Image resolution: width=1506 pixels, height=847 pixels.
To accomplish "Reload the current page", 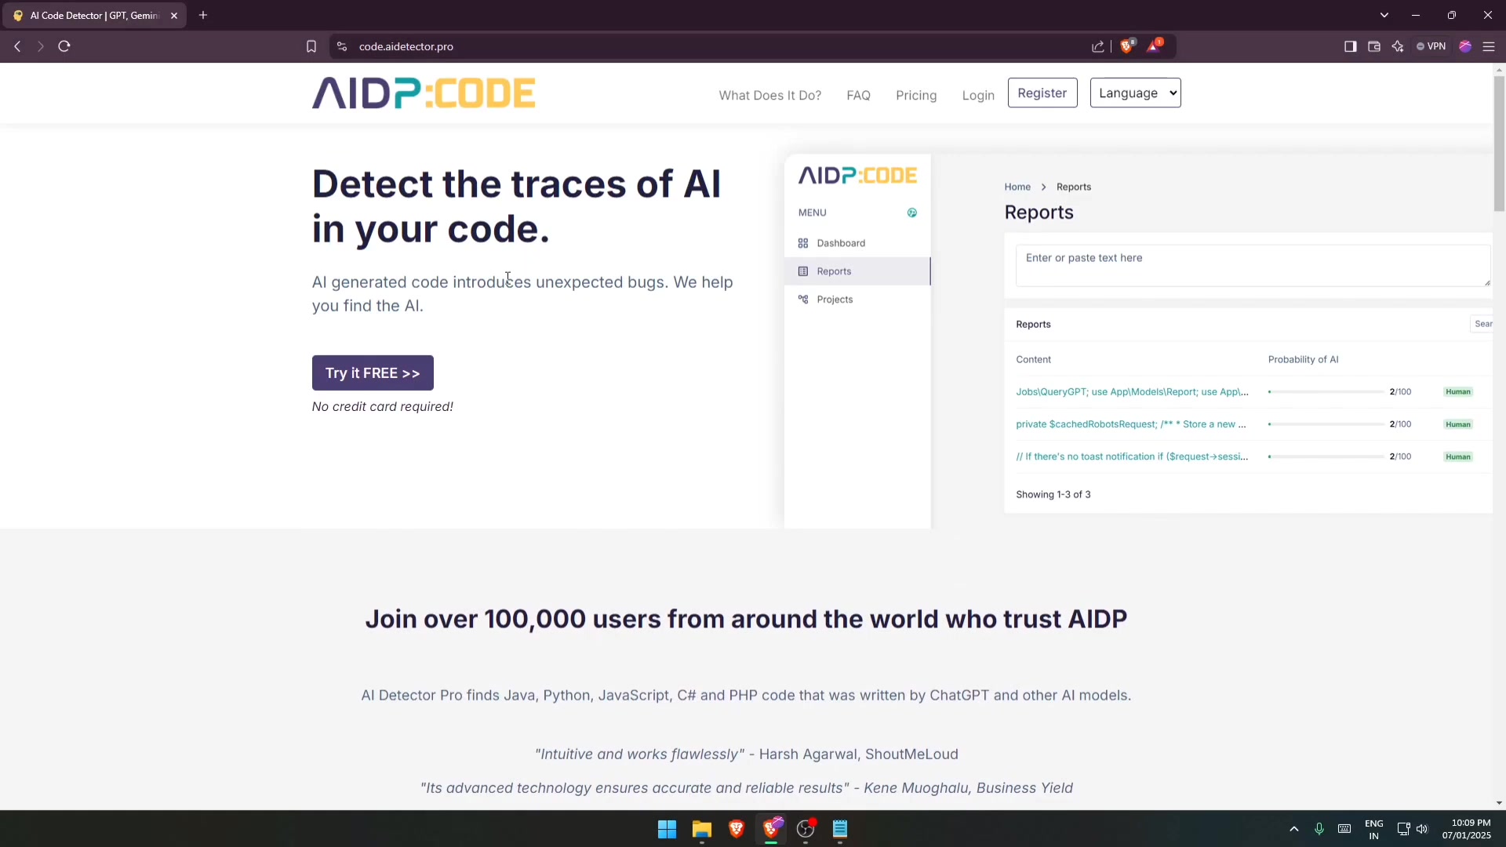I will 64,46.
